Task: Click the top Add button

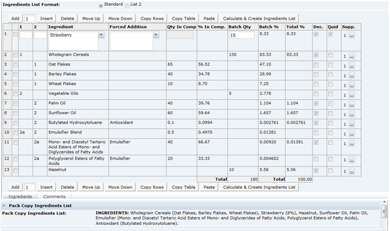Action: click(15, 19)
